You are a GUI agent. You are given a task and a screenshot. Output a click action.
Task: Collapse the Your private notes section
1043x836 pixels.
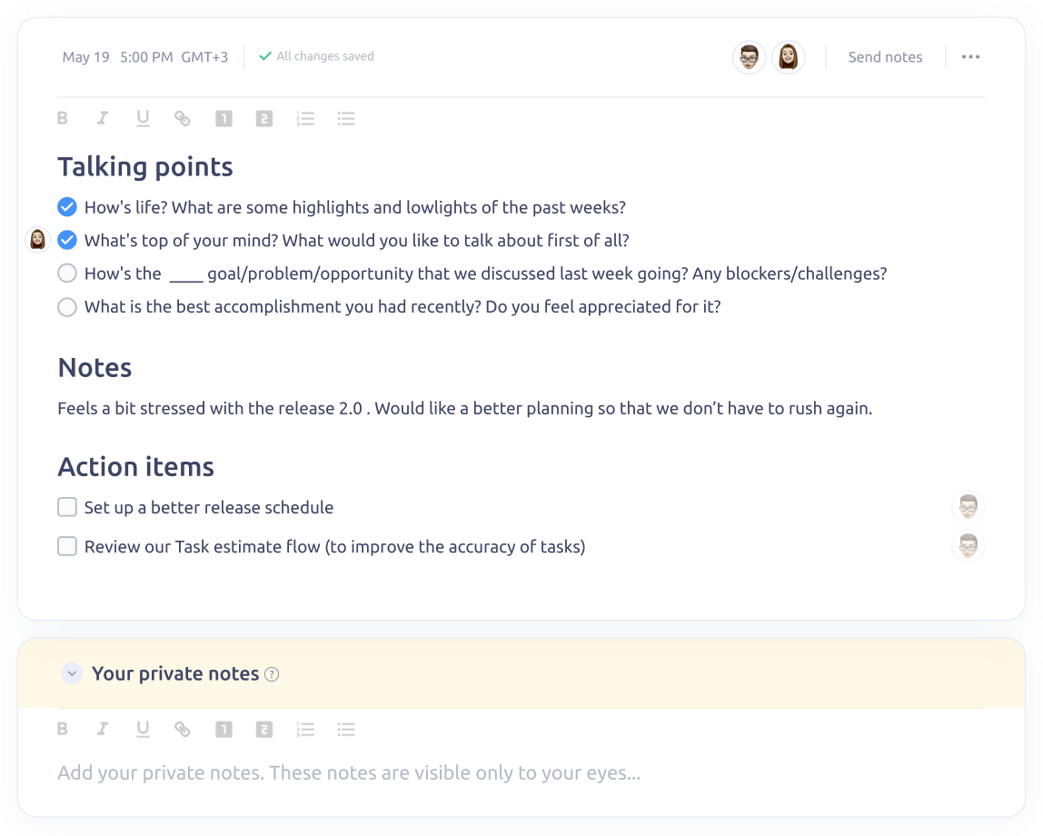click(x=72, y=673)
